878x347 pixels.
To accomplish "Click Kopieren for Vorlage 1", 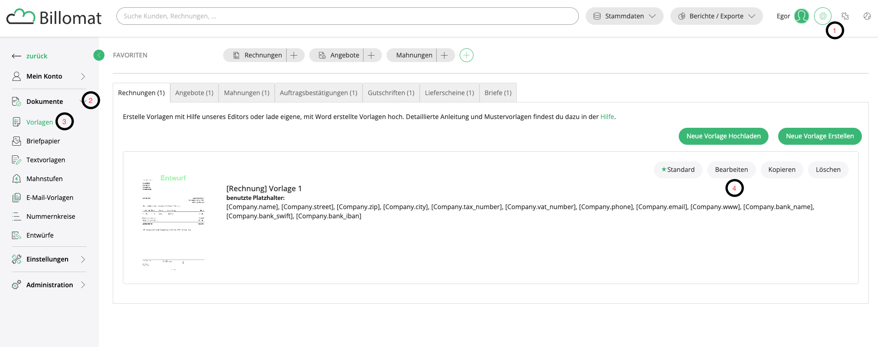I will (782, 170).
